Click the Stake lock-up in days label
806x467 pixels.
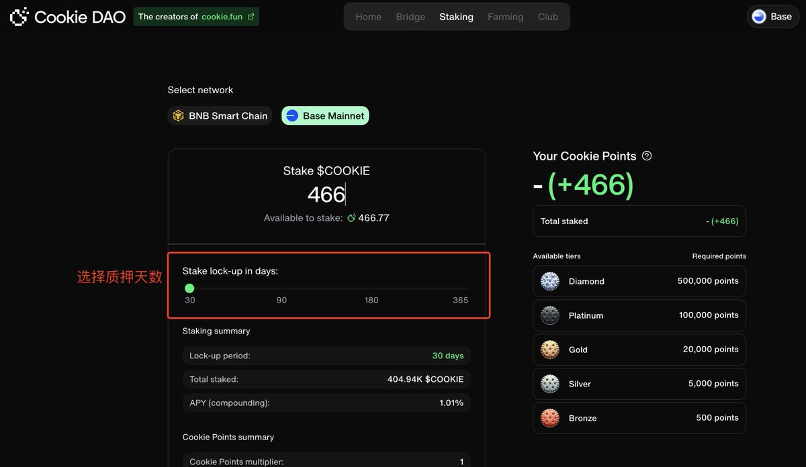point(230,271)
